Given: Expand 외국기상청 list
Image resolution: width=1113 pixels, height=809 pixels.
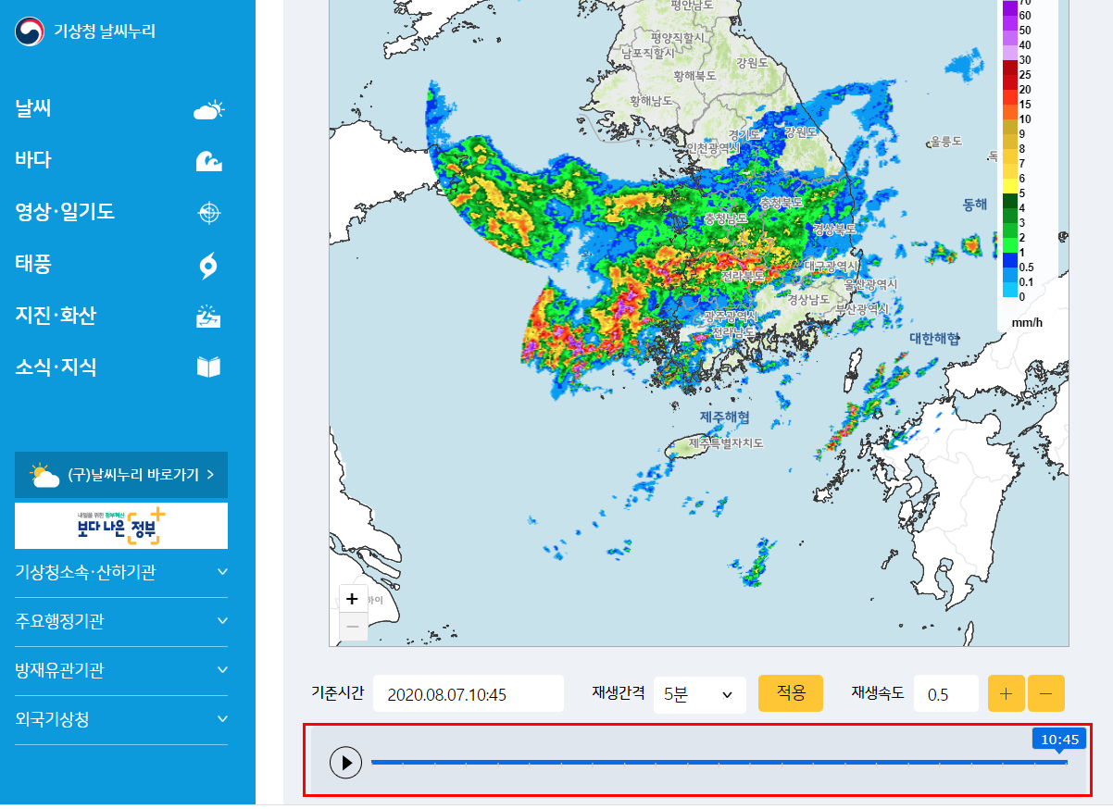Looking at the screenshot, I should coord(121,719).
